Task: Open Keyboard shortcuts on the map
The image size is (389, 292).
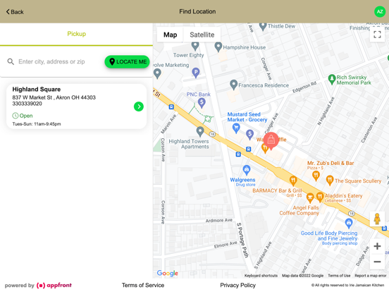Action: pyautogui.click(x=261, y=276)
